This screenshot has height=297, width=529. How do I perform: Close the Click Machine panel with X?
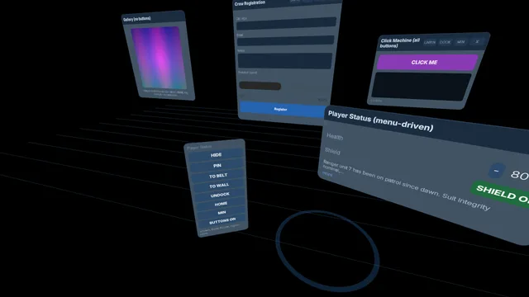tap(477, 42)
